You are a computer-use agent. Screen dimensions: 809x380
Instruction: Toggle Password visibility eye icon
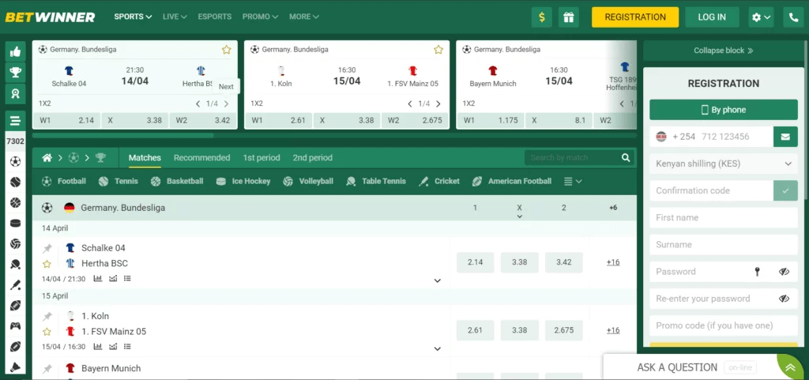click(x=785, y=272)
